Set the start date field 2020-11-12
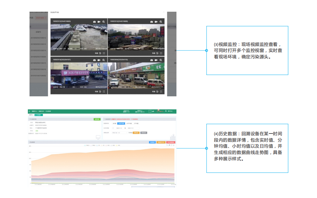Screen dimensions: 317x198 point(119,128)
